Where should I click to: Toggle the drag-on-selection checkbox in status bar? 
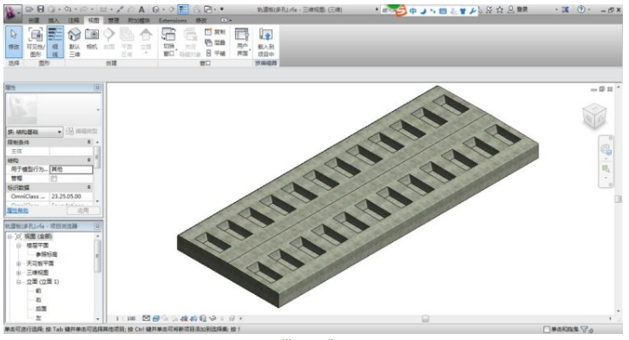[x=546, y=330]
